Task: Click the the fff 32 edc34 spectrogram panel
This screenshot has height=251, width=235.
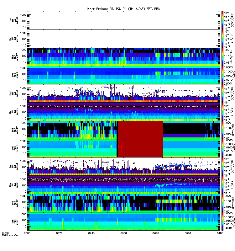Action: 123,167
